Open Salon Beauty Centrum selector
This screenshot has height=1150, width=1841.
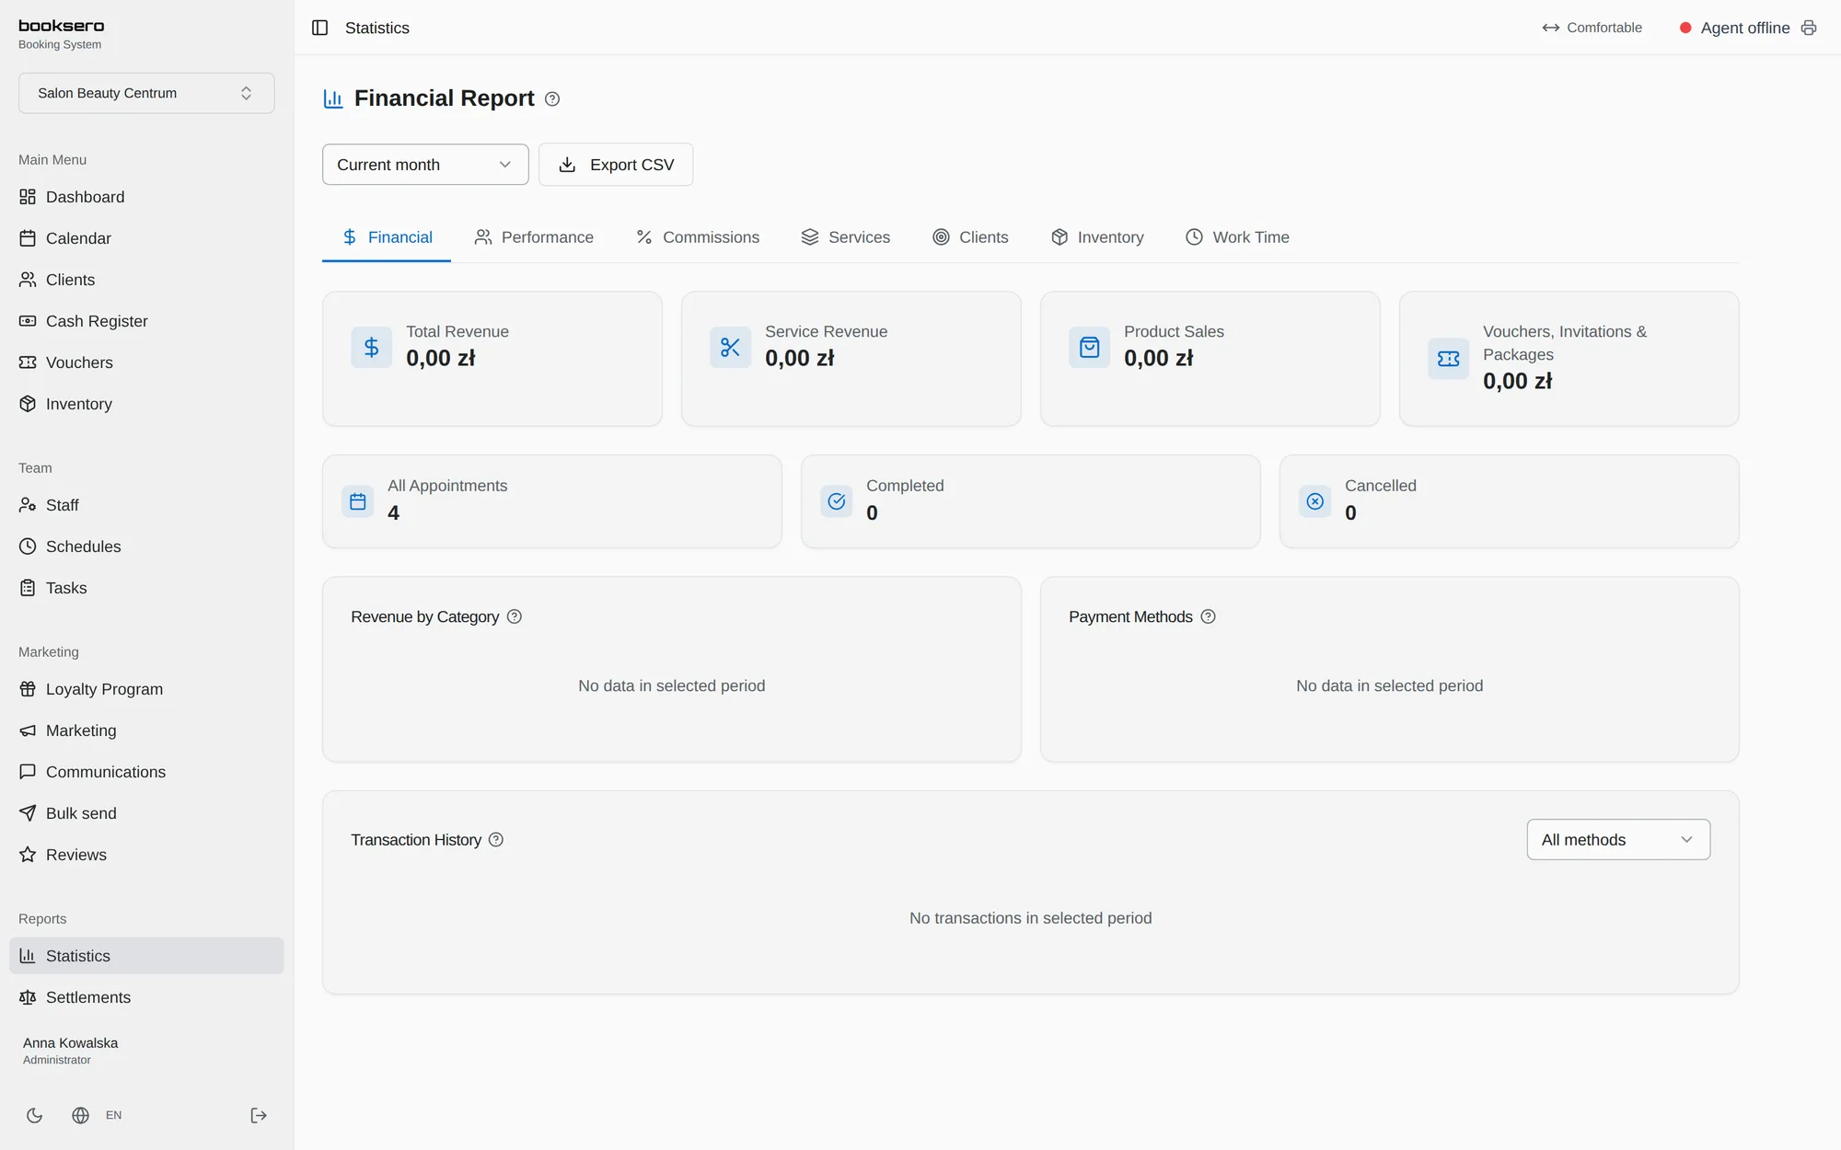(146, 93)
